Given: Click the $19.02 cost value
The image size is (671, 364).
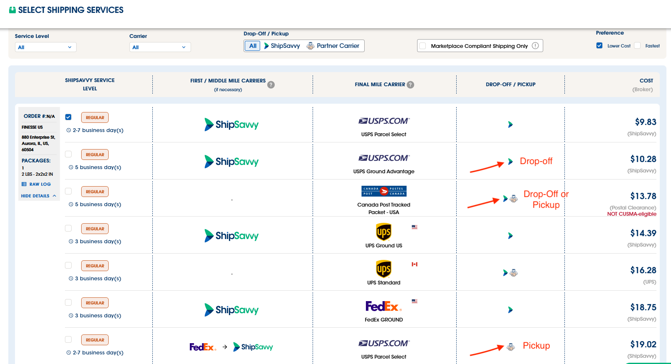Looking at the screenshot, I should (643, 344).
